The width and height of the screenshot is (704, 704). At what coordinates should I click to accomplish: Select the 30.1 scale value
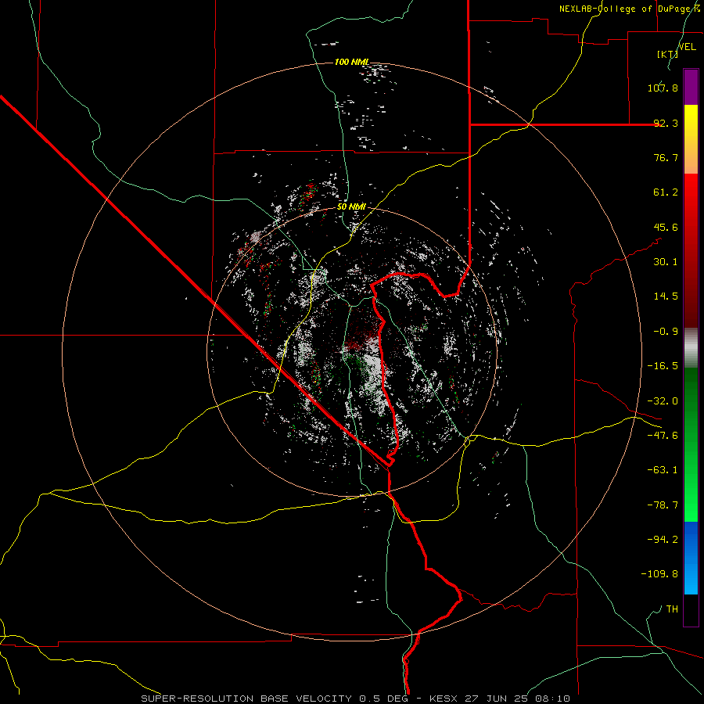pyautogui.click(x=666, y=262)
